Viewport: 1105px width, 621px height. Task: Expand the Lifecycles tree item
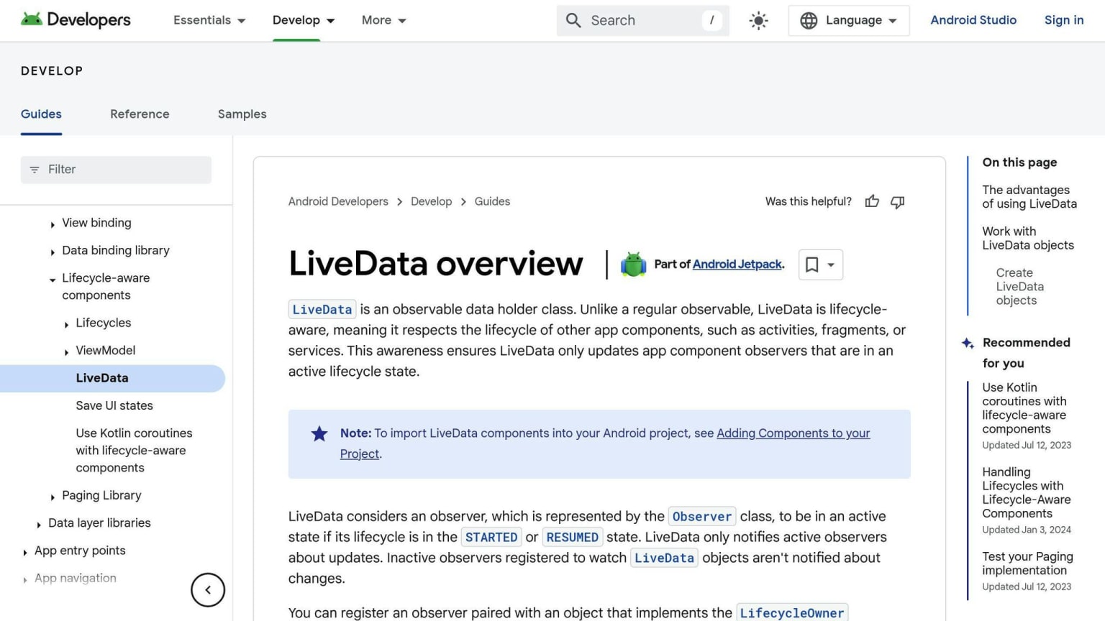(66, 324)
